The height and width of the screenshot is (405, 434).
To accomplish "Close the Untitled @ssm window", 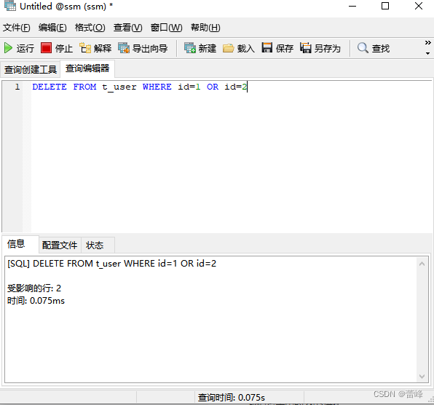I will tap(419, 6).
